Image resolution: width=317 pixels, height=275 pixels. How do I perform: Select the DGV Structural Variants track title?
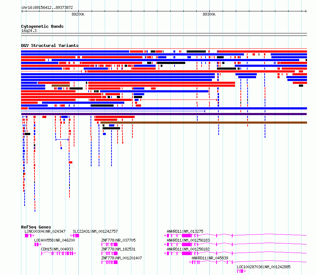coord(50,45)
